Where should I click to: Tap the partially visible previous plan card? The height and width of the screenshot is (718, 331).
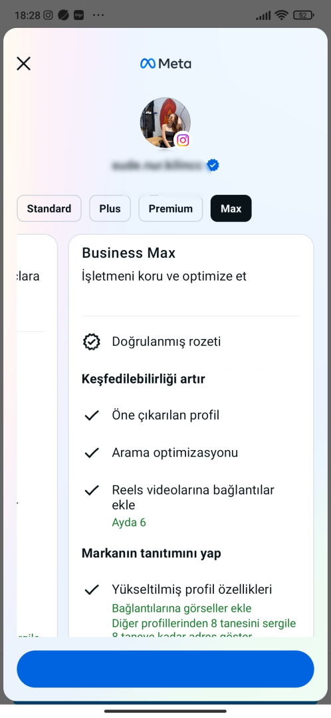(37, 435)
